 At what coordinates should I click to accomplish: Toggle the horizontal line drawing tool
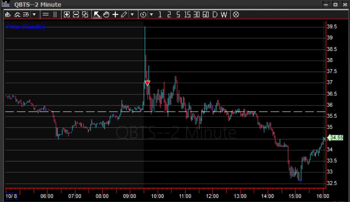[45, 14]
